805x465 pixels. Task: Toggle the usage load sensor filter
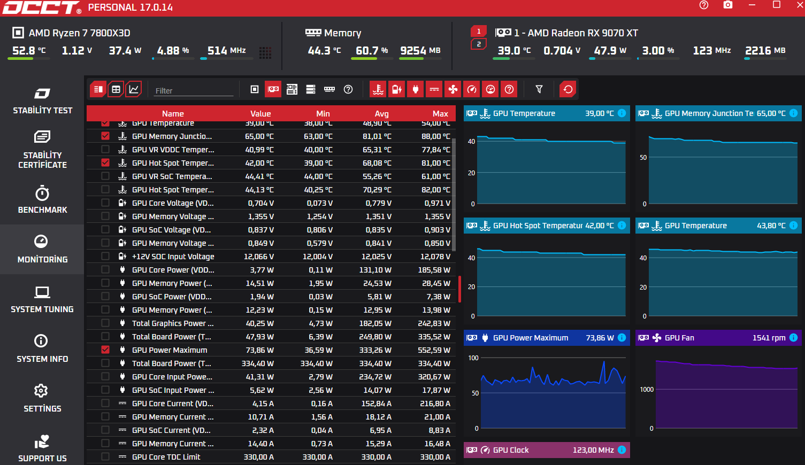(x=490, y=89)
